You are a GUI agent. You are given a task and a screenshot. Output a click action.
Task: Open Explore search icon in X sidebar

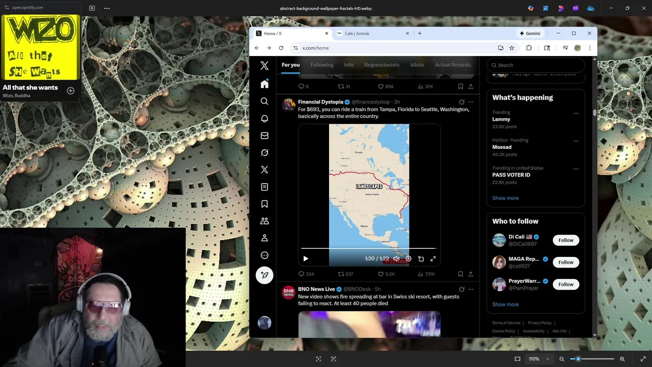click(x=264, y=101)
